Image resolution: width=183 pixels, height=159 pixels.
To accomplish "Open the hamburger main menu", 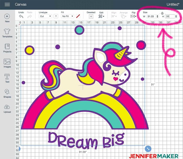I will (x=7, y=4).
